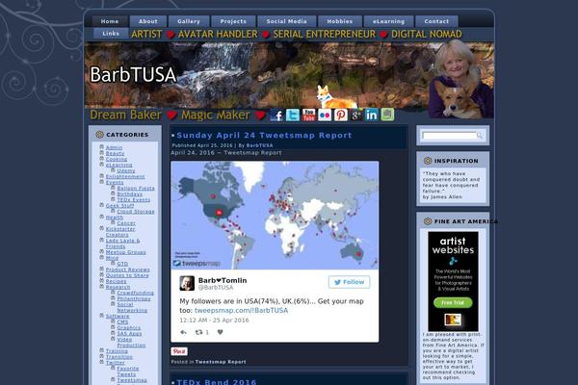
Task: Open the Cloud Storage subcategory
Action: (136, 212)
